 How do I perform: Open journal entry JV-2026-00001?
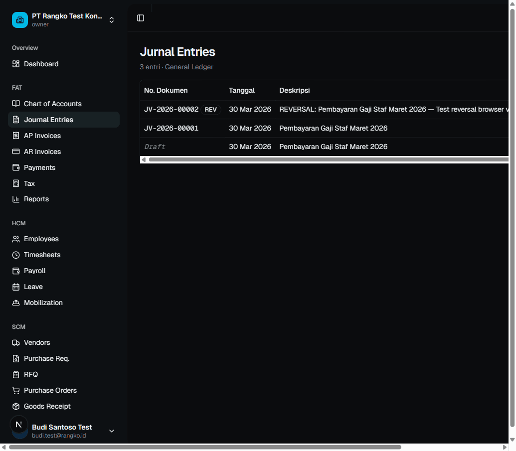coord(171,128)
